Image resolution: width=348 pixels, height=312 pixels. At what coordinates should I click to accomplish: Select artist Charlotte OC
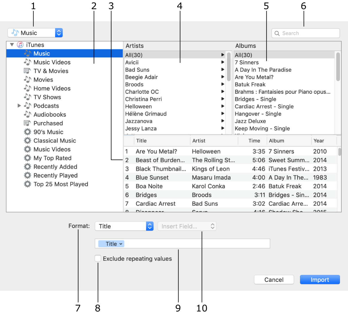pos(175,92)
